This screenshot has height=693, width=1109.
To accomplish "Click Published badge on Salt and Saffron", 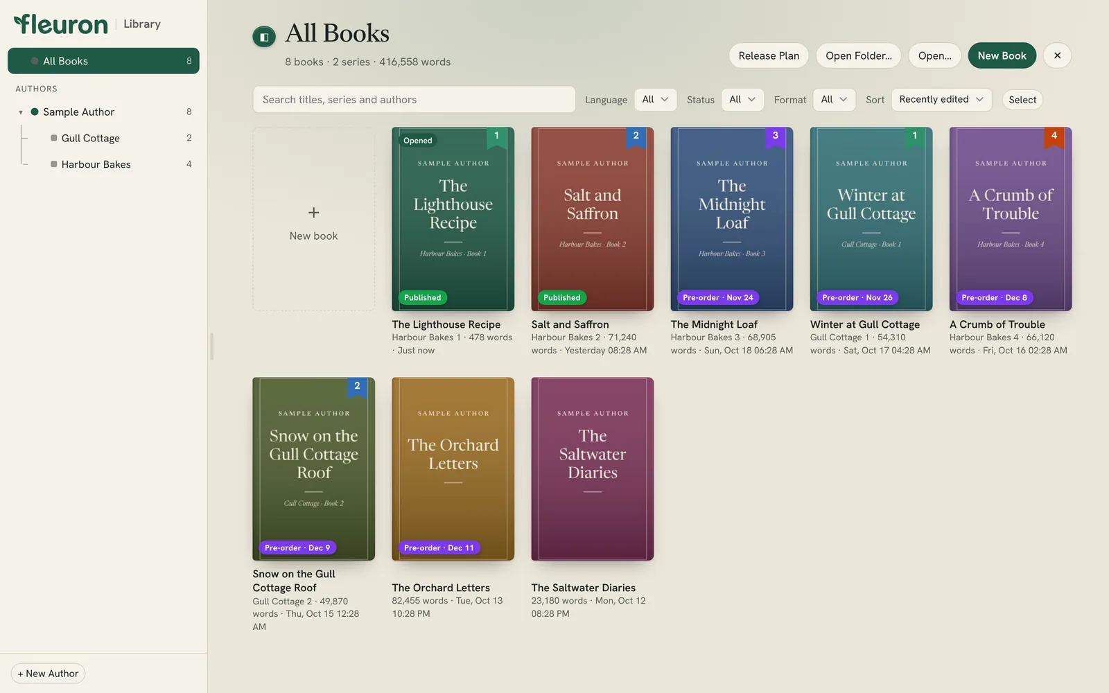I will coord(561,298).
